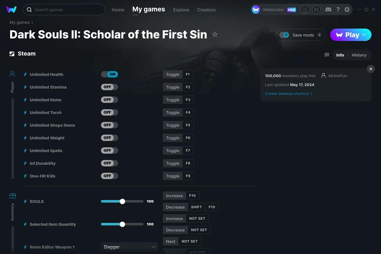Click the help question mark icon
Image resolution: width=381 pixels, height=254 pixels.
click(x=338, y=10)
